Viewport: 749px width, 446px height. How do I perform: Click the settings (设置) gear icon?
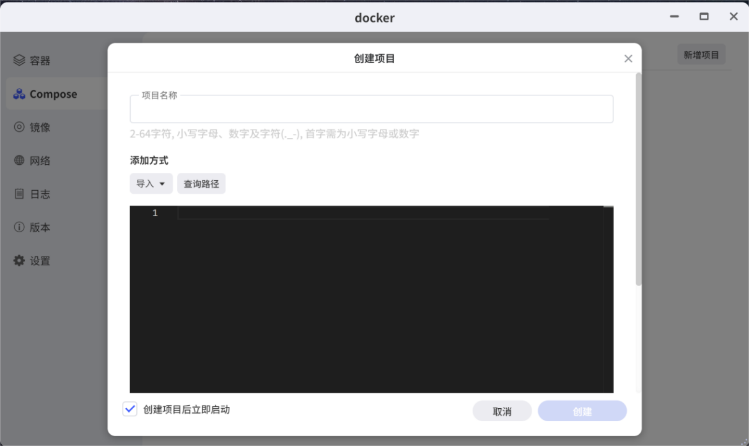tap(19, 261)
